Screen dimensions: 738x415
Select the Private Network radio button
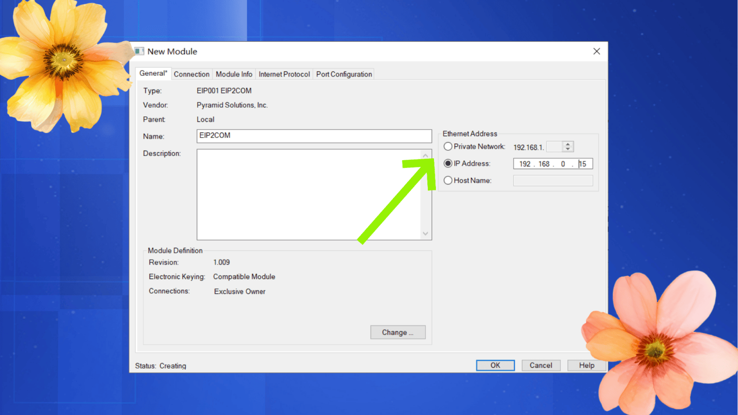[x=448, y=147]
